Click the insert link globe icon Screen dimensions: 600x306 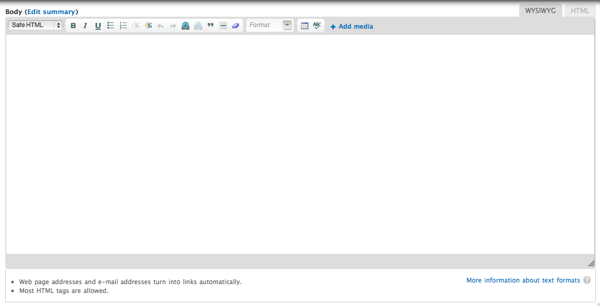click(185, 26)
